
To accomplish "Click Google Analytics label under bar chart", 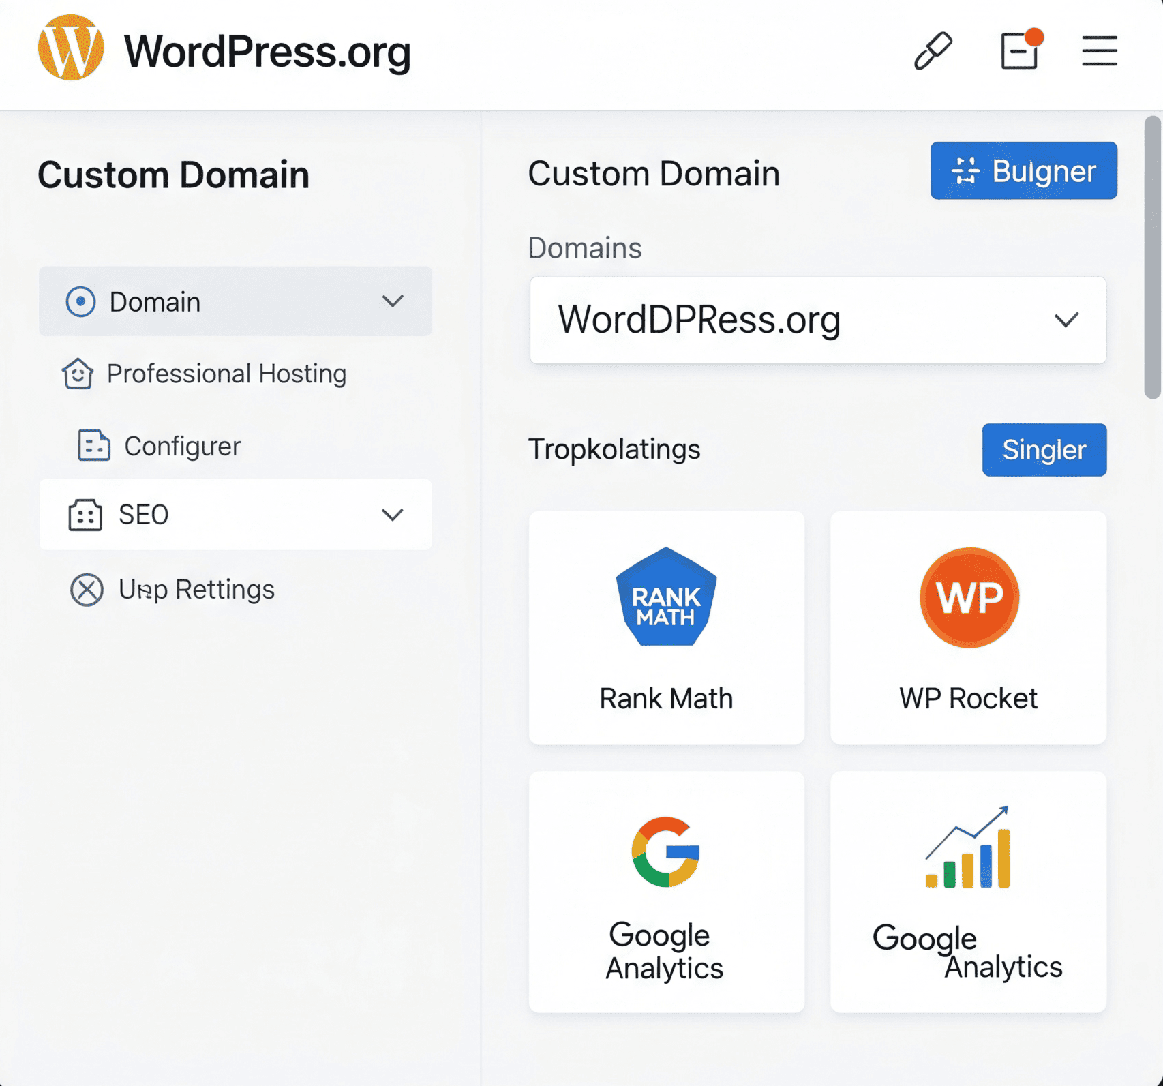I will [967, 952].
